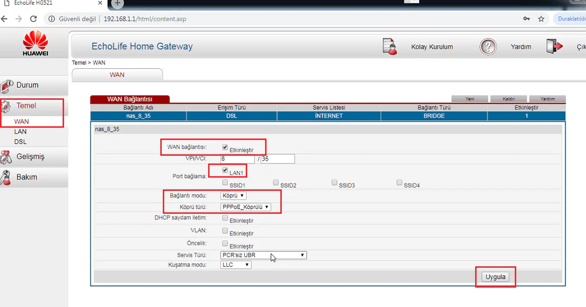The width and height of the screenshot is (586, 307).
Task: Open the Bağlantı modu dropdown showing Köprü
Action: coord(233,195)
